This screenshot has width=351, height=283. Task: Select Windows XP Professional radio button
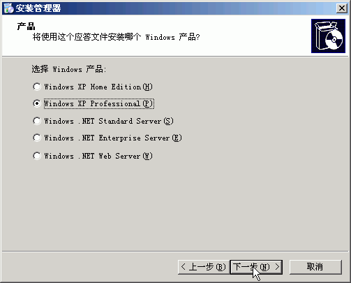click(37, 103)
